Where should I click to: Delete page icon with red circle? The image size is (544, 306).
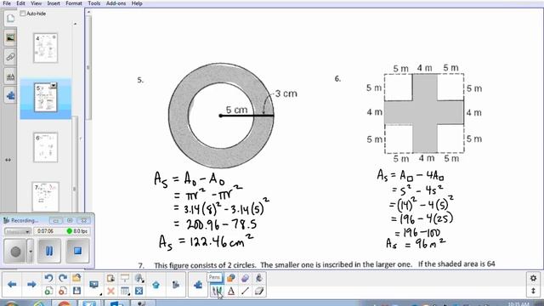click(x=63, y=291)
